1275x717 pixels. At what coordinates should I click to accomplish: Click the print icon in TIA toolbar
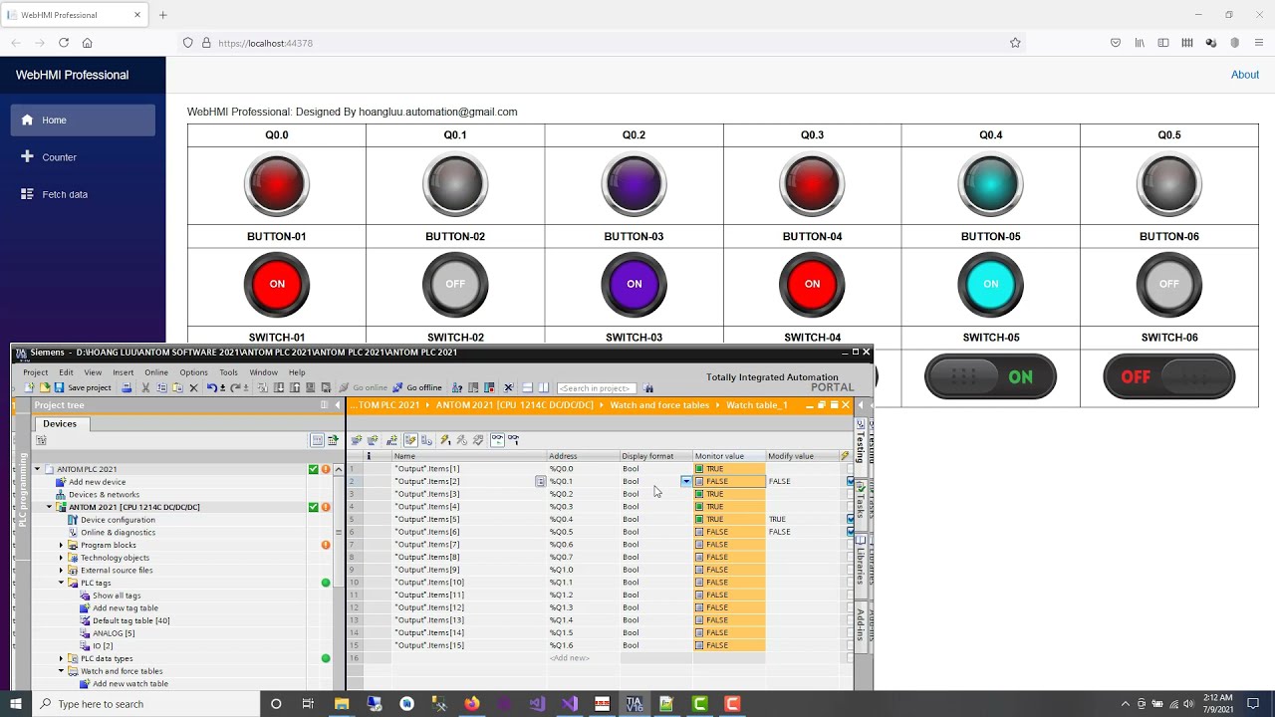click(127, 387)
